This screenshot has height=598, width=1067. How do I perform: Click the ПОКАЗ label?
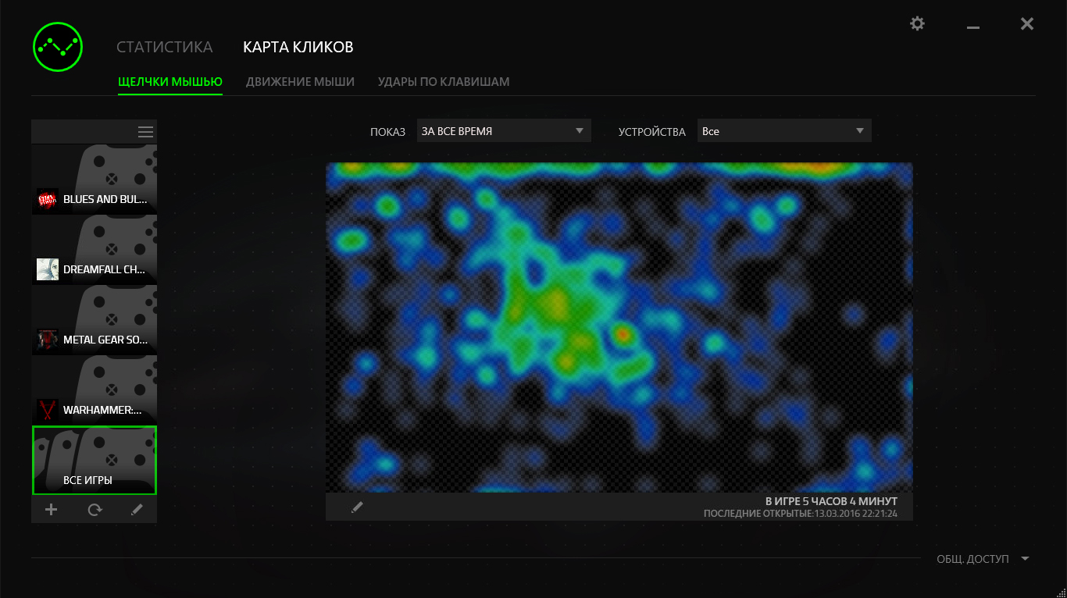click(388, 132)
